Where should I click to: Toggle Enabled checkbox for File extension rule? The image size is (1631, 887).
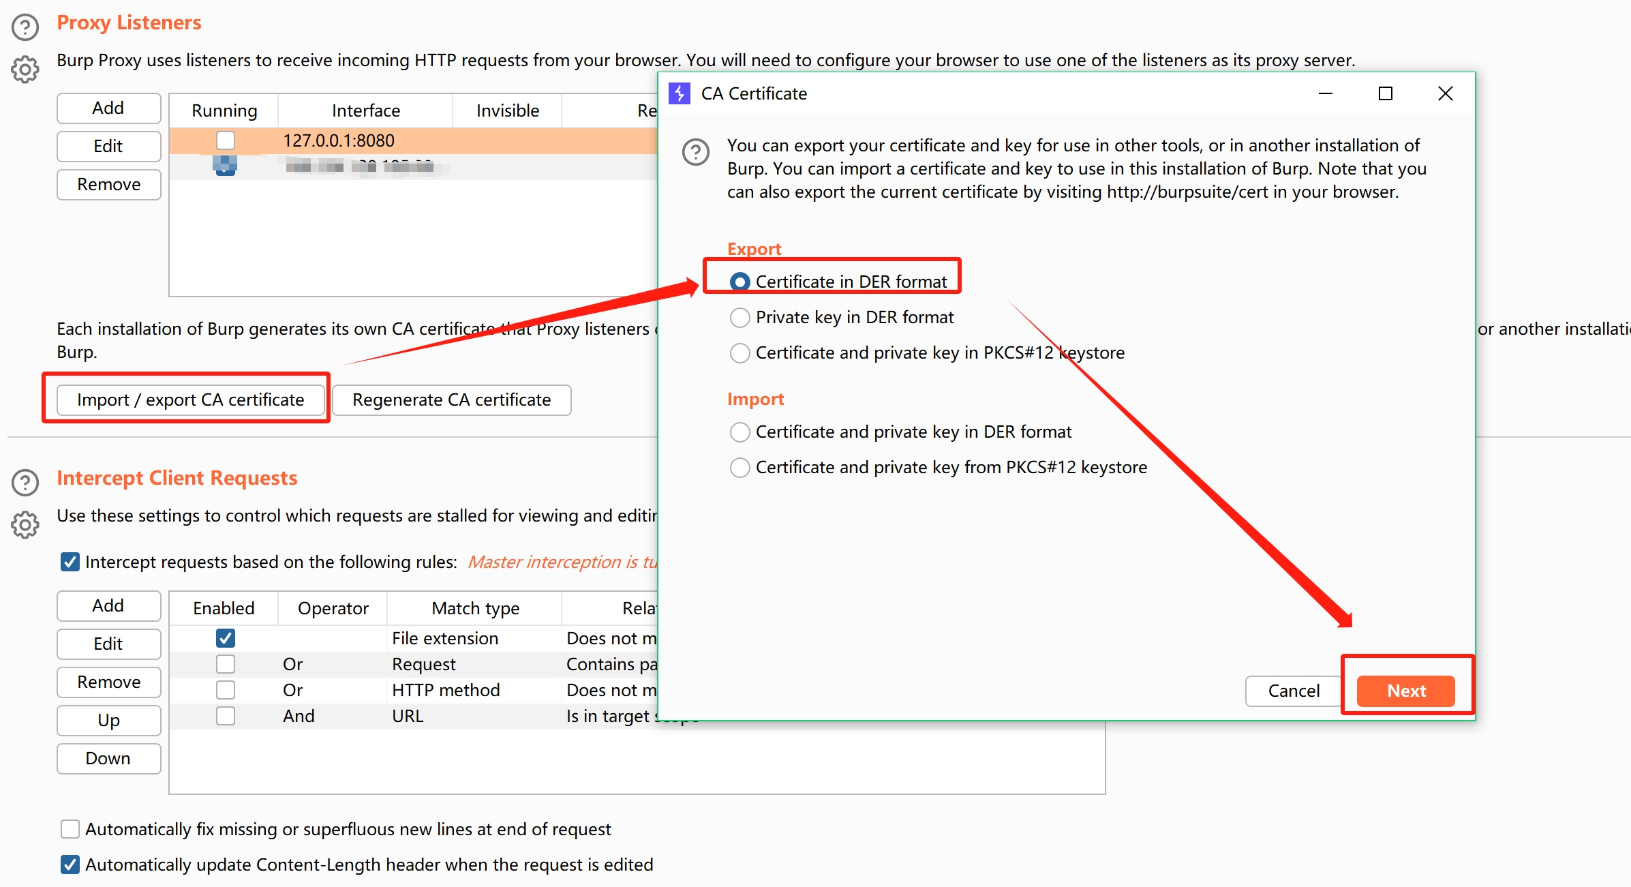(226, 638)
